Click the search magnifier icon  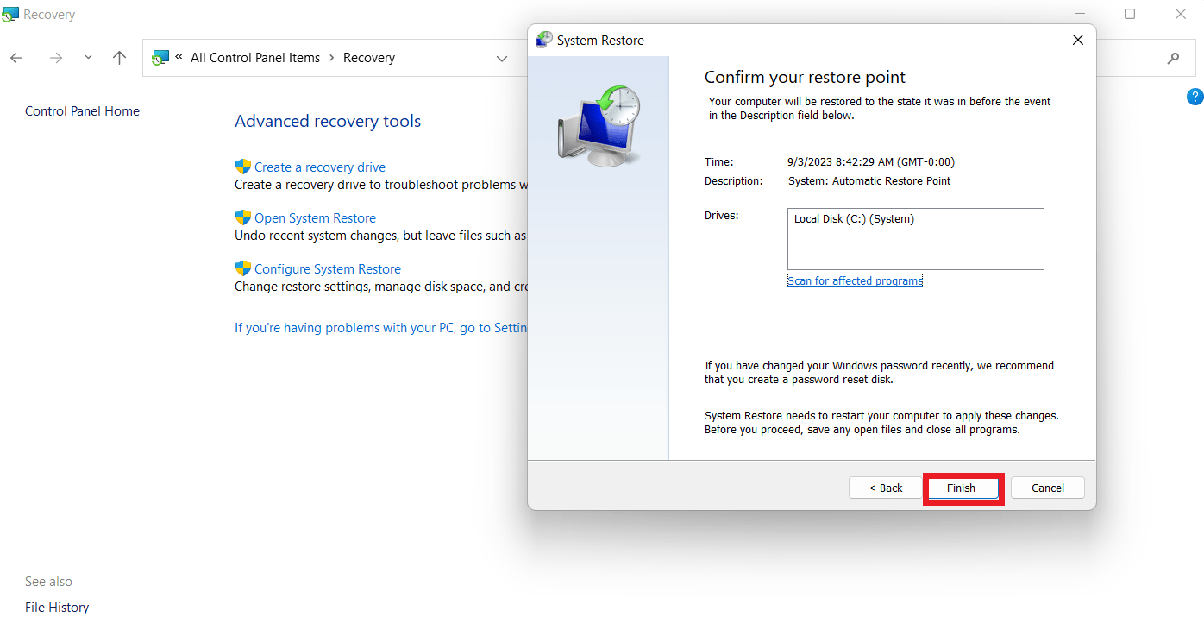tap(1173, 58)
